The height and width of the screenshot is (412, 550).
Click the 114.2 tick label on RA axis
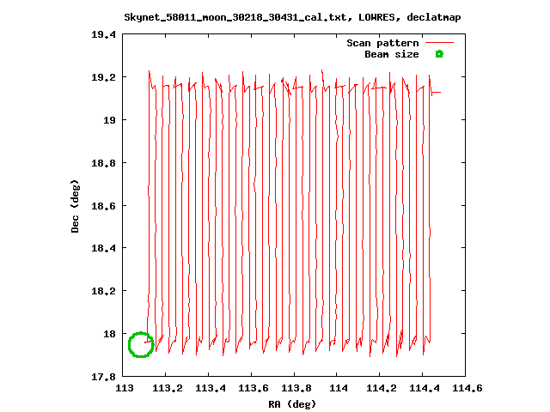click(x=382, y=388)
